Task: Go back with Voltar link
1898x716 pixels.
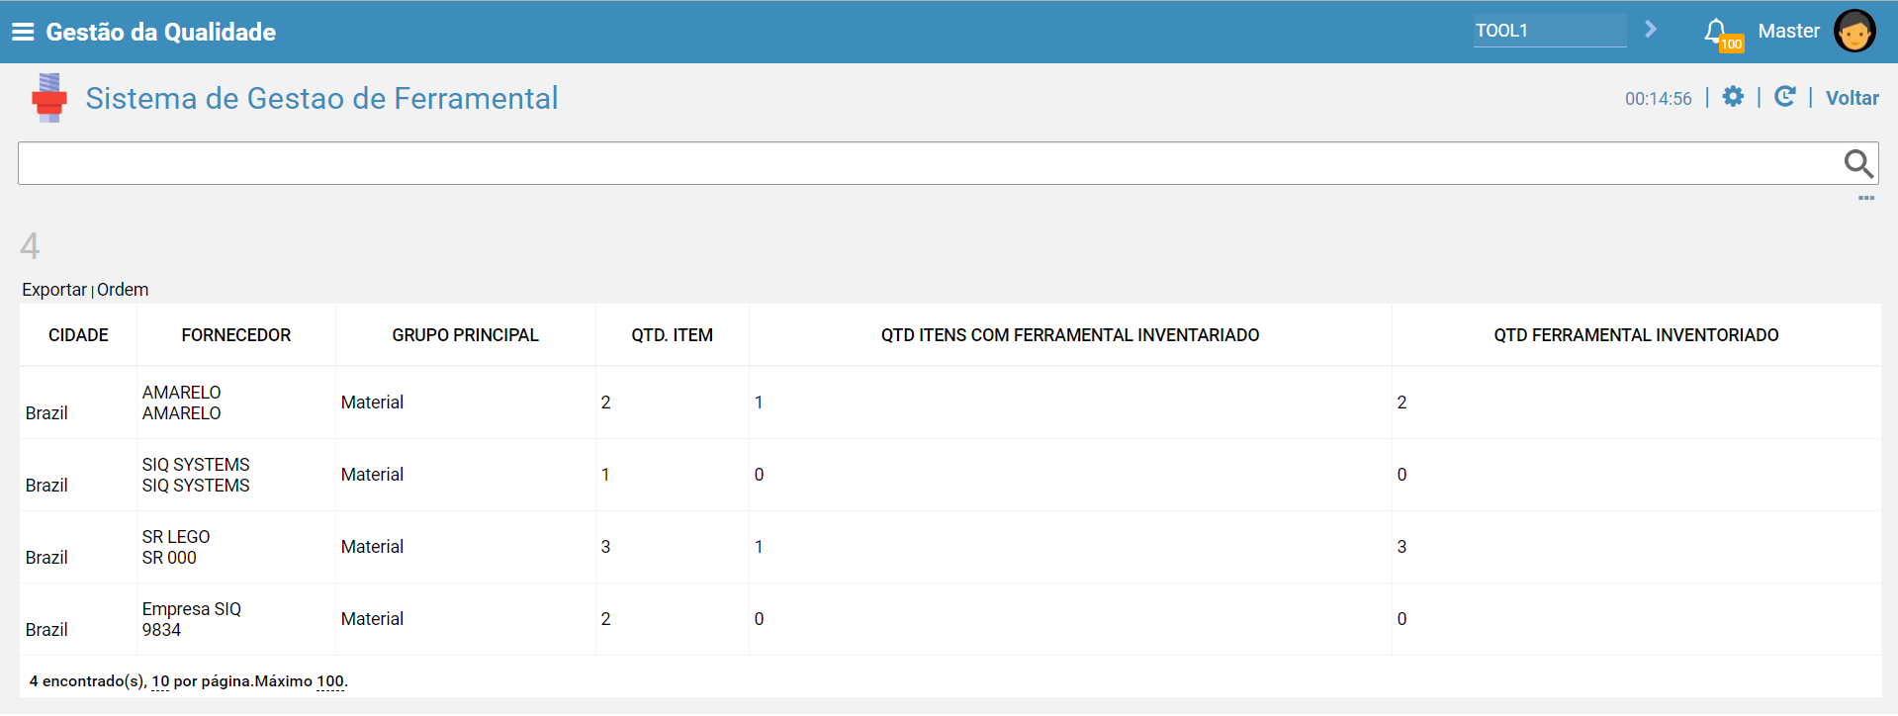Action: (1853, 98)
